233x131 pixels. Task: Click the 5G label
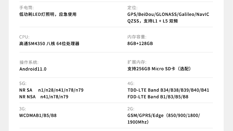tap(23, 83)
